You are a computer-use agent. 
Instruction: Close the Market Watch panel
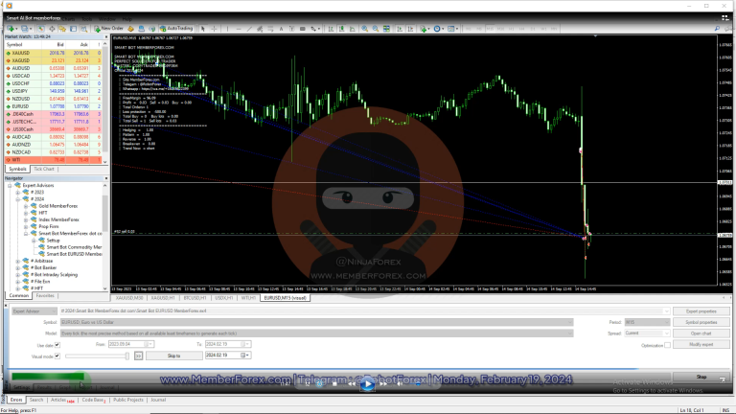106,37
